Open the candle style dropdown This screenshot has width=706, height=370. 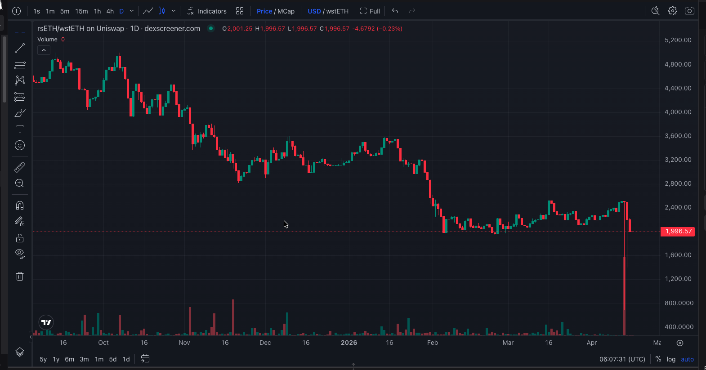[174, 11]
